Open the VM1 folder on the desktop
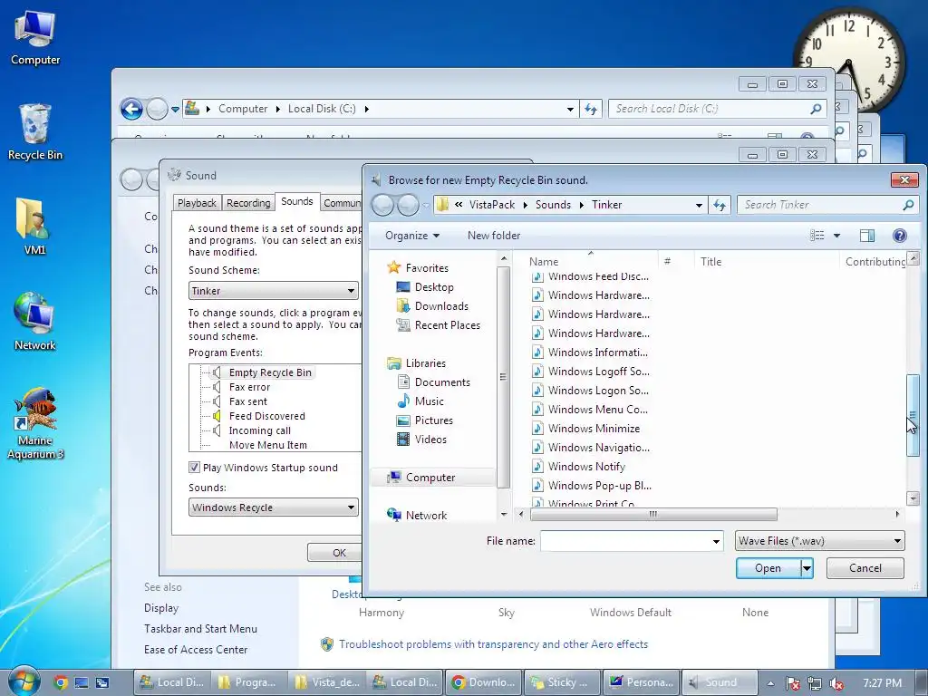The height and width of the screenshot is (696, 928). 34,227
